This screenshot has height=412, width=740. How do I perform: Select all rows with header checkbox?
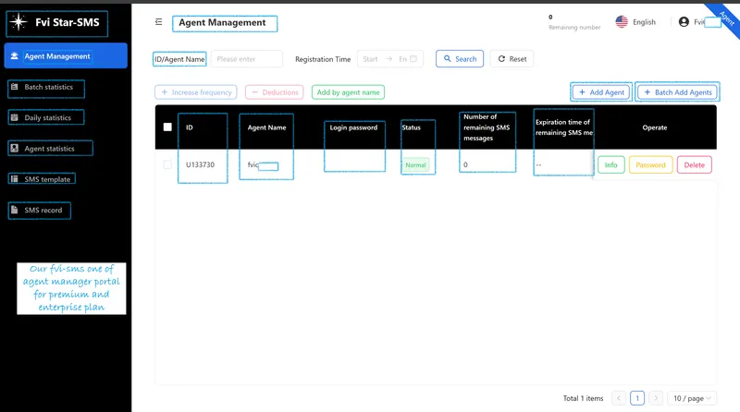(167, 127)
